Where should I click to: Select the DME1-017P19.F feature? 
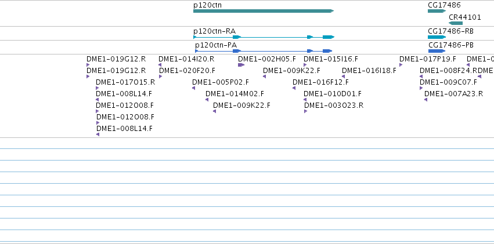(x=401, y=65)
